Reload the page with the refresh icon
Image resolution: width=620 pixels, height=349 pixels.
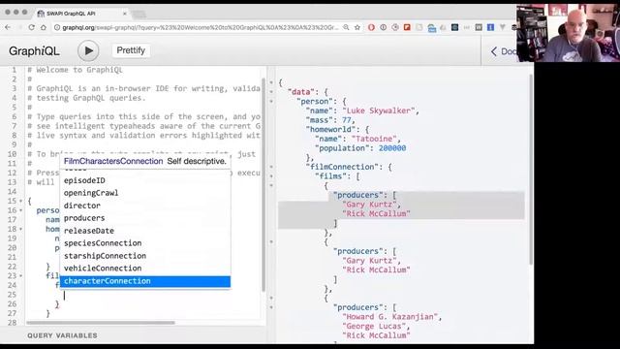point(31,27)
